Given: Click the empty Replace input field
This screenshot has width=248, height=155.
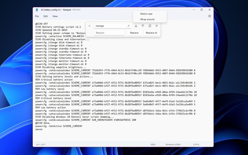Looking at the screenshot, I should 109,33.
